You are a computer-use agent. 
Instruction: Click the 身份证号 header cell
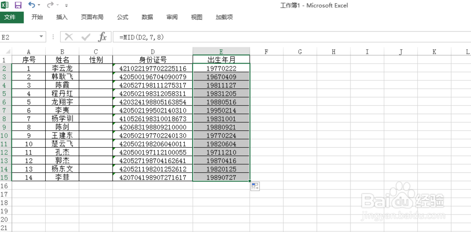click(153, 59)
